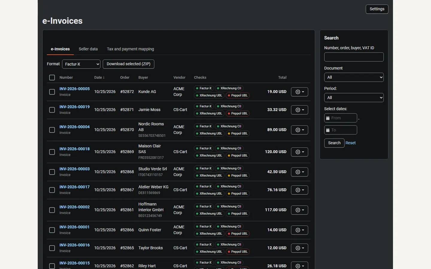Screen dimensions: 431x269
Task: Check the box for invoice INV-2026-00019
Action: [x=52, y=110]
